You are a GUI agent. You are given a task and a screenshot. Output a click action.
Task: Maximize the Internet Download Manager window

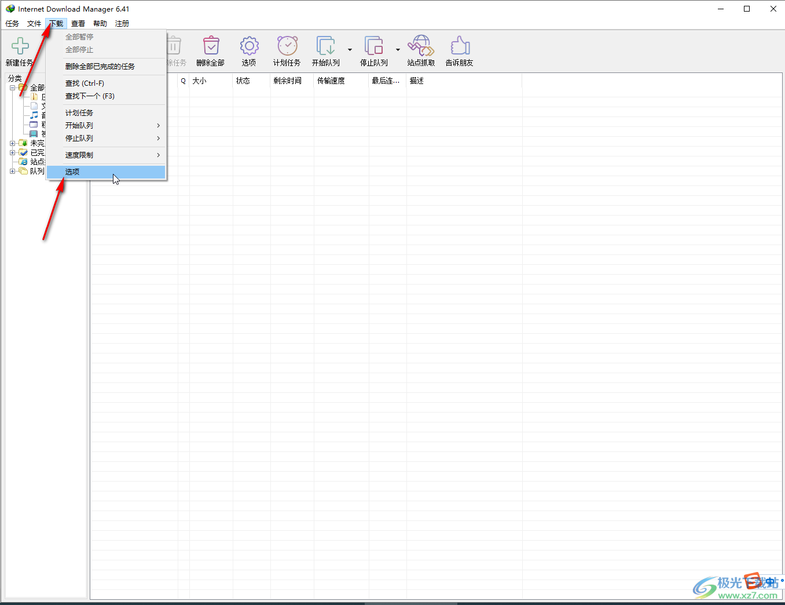tap(747, 9)
